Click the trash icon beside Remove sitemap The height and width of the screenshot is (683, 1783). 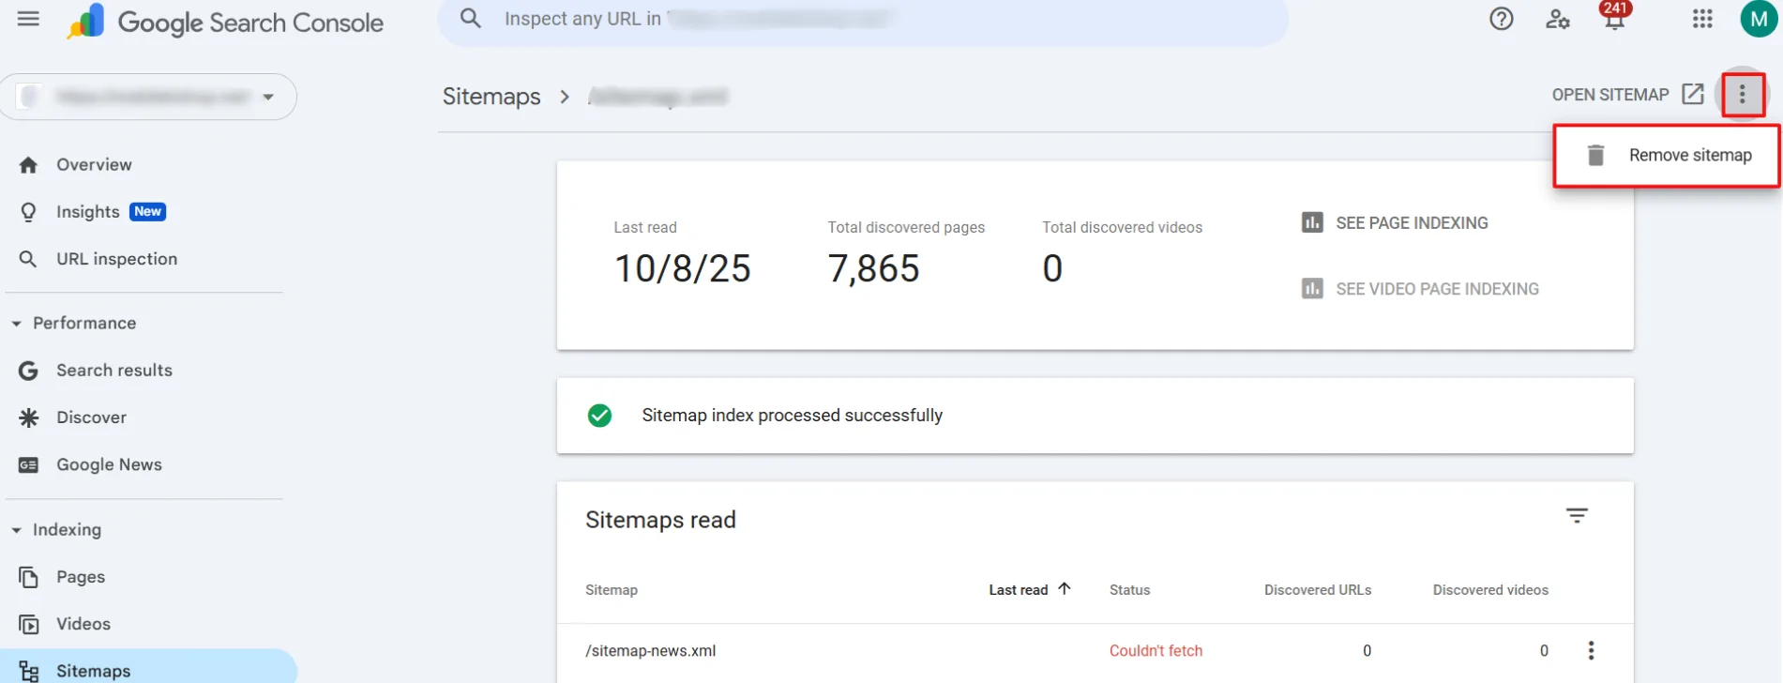pyautogui.click(x=1595, y=155)
